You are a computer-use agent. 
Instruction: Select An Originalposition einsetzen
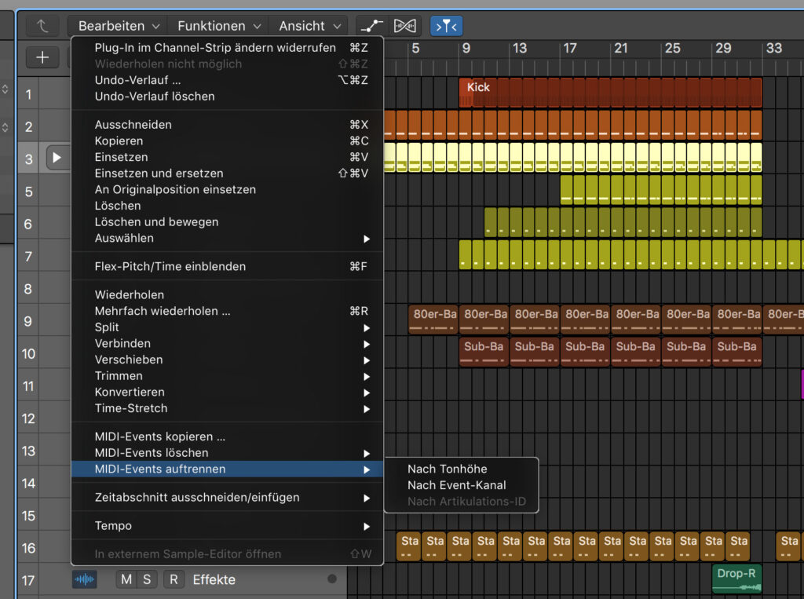point(227,190)
